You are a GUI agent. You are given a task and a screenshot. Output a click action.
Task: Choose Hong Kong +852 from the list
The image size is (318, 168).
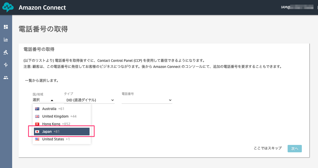pyautogui.click(x=62, y=124)
